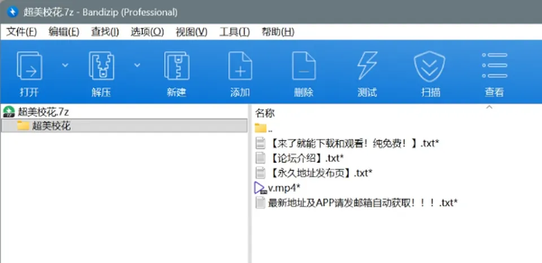Viewport: 542px width, 263px height.
Task: Click the Bandizip logo in title bar
Action: click(12, 12)
